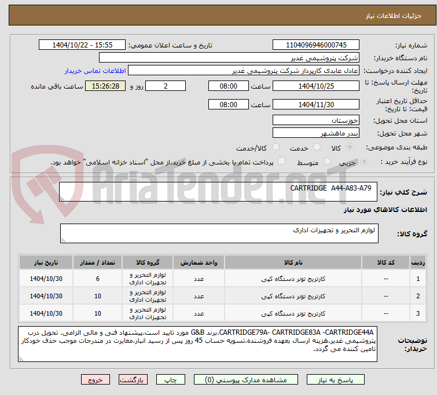Screen dimensions: 437x395
Task: Open مشاهده مدارک پیوستی (0) button
Action: click(246, 380)
